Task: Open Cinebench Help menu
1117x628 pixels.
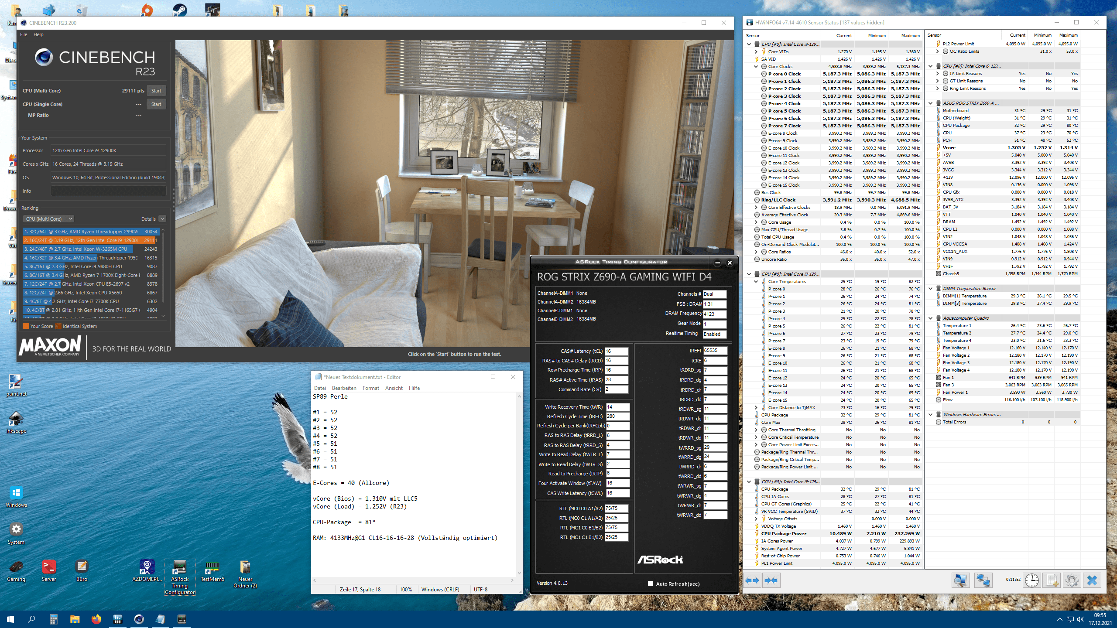Action: click(x=38, y=34)
